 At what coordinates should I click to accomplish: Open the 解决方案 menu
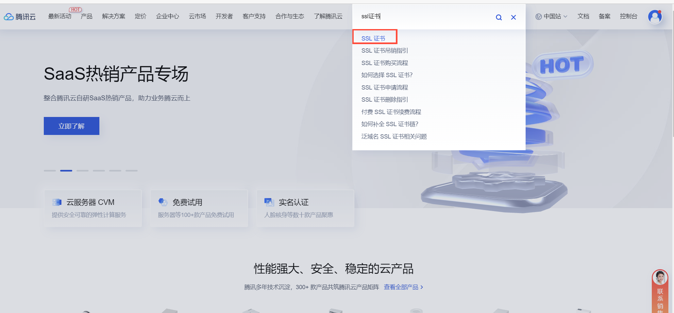[x=113, y=16]
